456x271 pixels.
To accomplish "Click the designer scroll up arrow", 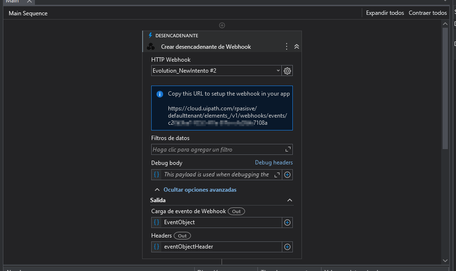I will (x=445, y=24).
